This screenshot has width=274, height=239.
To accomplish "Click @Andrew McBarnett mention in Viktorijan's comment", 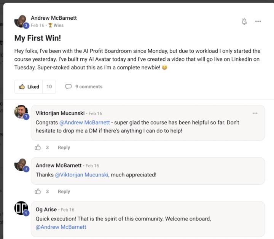I will (x=84, y=123).
